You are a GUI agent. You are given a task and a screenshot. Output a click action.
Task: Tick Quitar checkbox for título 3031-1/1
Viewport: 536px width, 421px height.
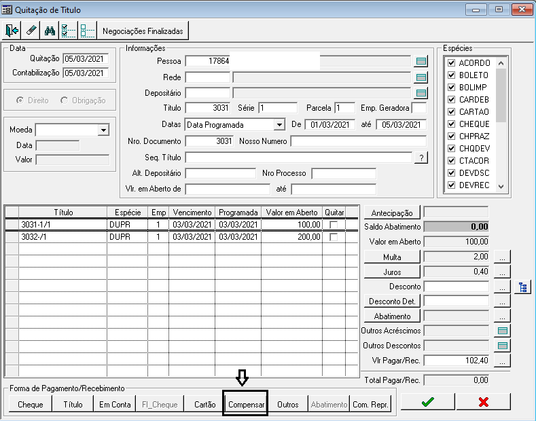[x=334, y=225]
